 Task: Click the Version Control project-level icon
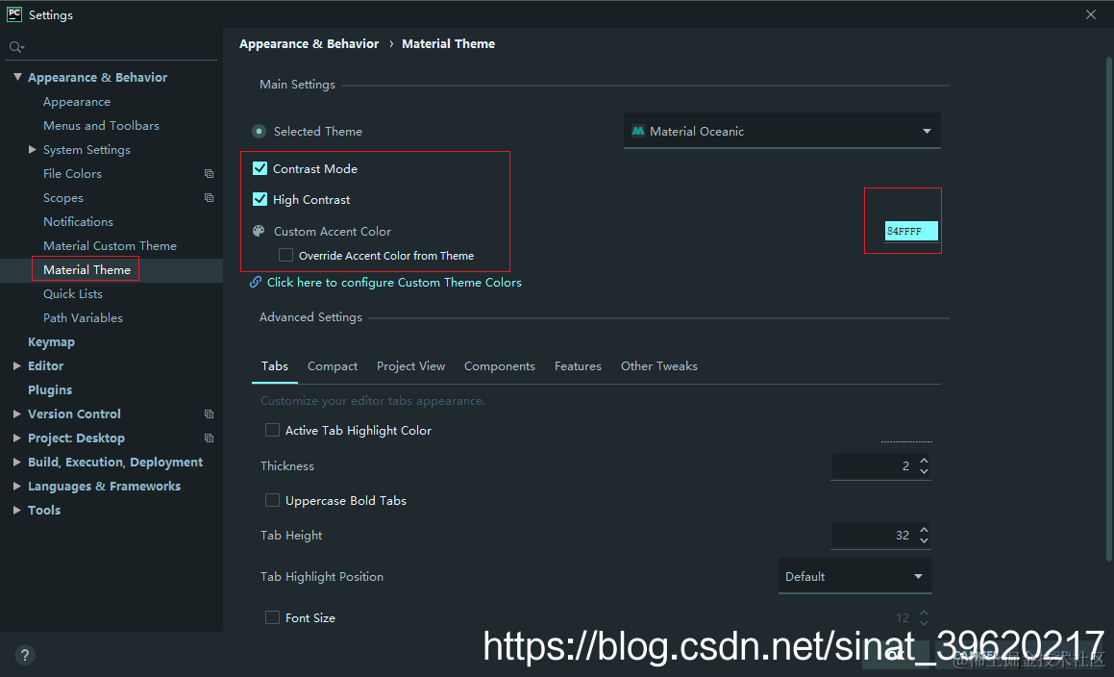[209, 414]
